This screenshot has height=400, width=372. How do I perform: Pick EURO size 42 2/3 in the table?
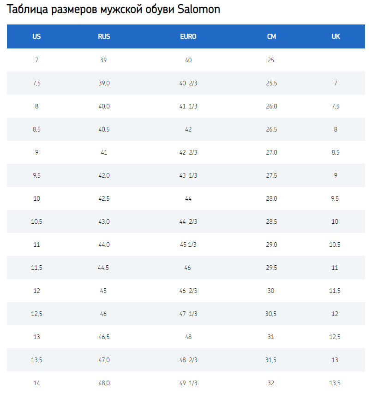(x=188, y=153)
